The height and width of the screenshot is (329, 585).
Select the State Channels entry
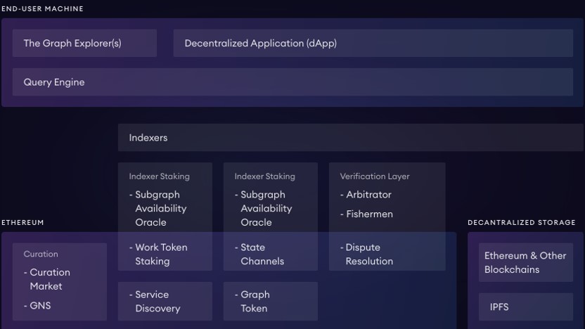[259, 254]
